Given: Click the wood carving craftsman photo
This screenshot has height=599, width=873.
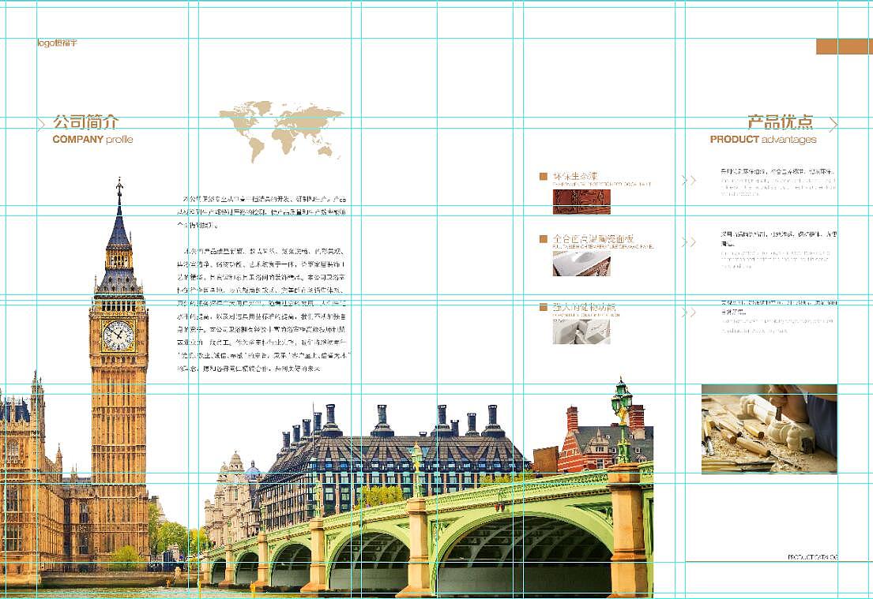Looking at the screenshot, I should click(769, 429).
